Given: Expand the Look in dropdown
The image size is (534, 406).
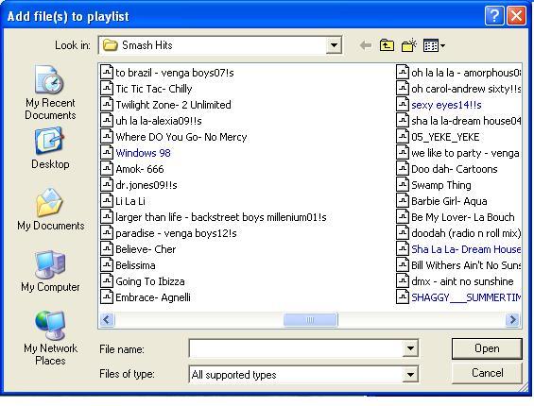Looking at the screenshot, I should coord(334,45).
